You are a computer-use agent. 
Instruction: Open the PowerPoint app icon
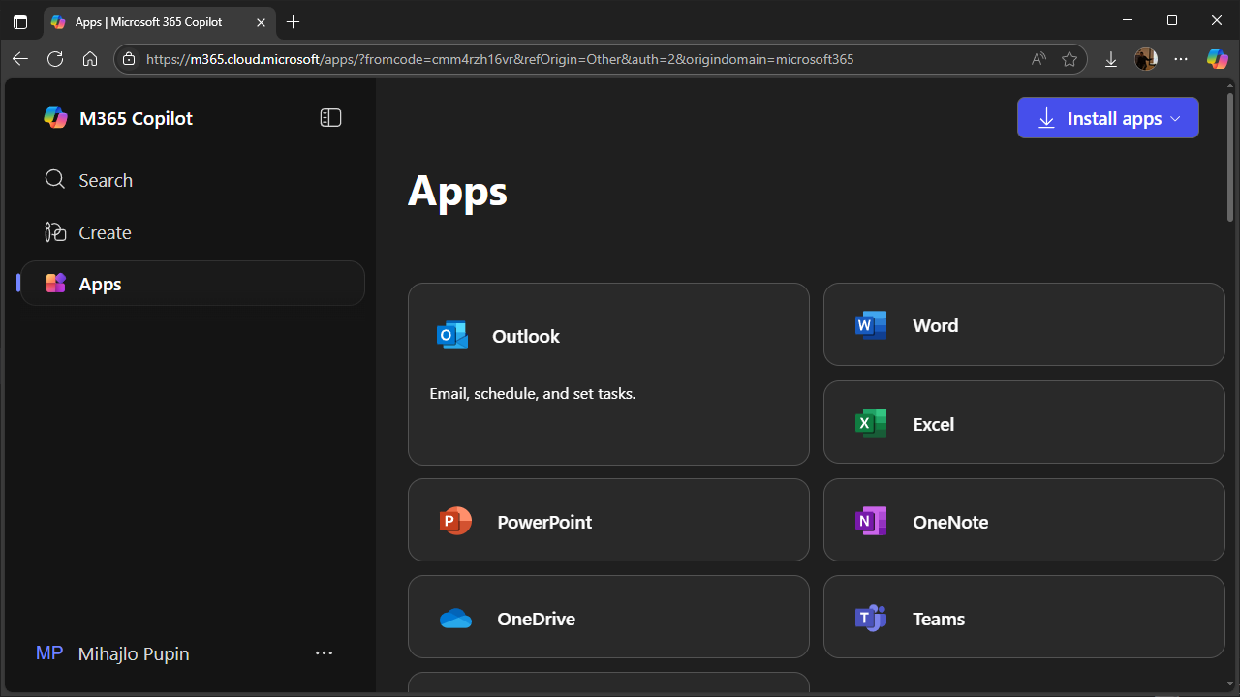pos(455,521)
